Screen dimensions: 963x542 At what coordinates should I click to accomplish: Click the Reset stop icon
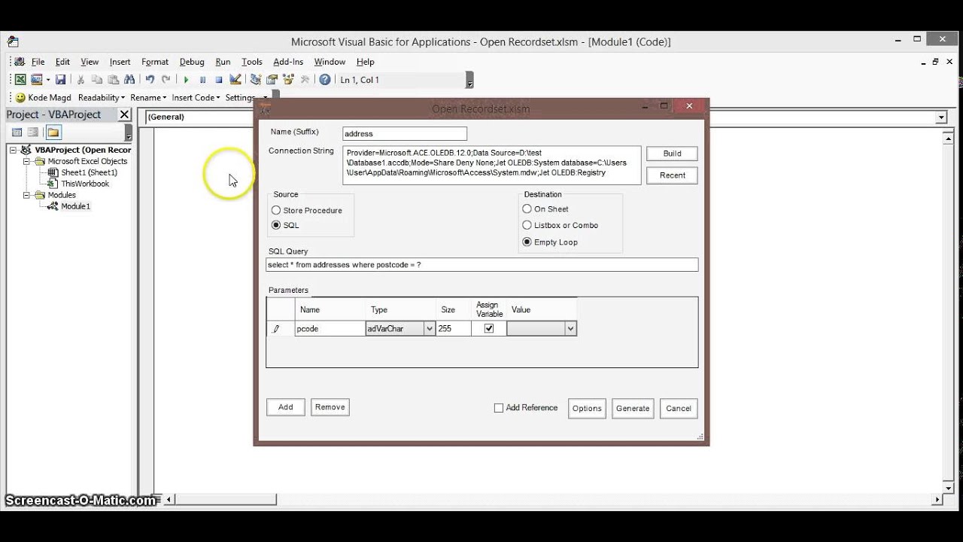click(219, 79)
